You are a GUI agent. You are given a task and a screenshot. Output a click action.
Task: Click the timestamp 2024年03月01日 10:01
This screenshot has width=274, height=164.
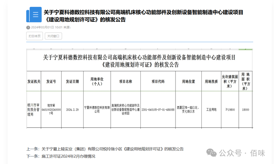tap(47, 27)
